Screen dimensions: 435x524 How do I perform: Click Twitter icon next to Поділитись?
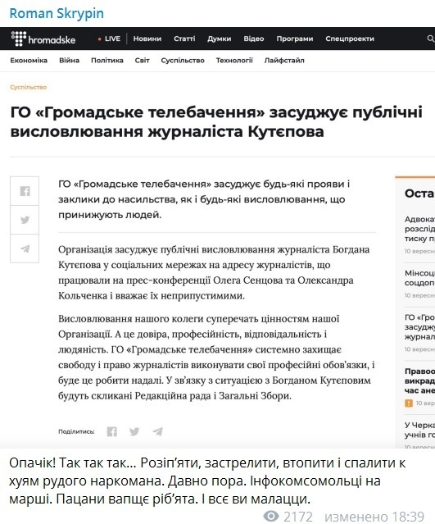134,431
